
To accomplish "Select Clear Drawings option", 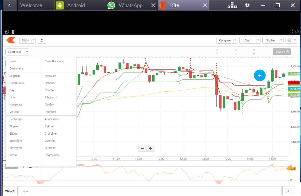I will (54, 61).
